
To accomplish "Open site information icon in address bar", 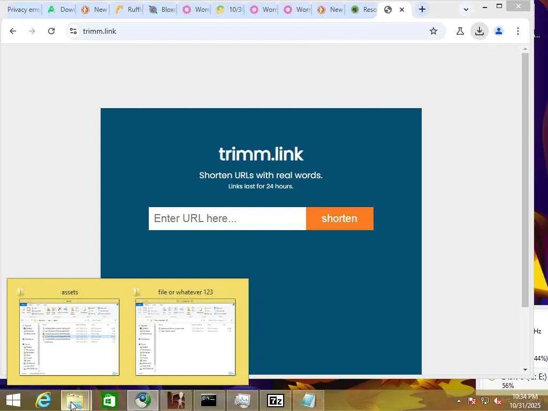I will [x=73, y=31].
